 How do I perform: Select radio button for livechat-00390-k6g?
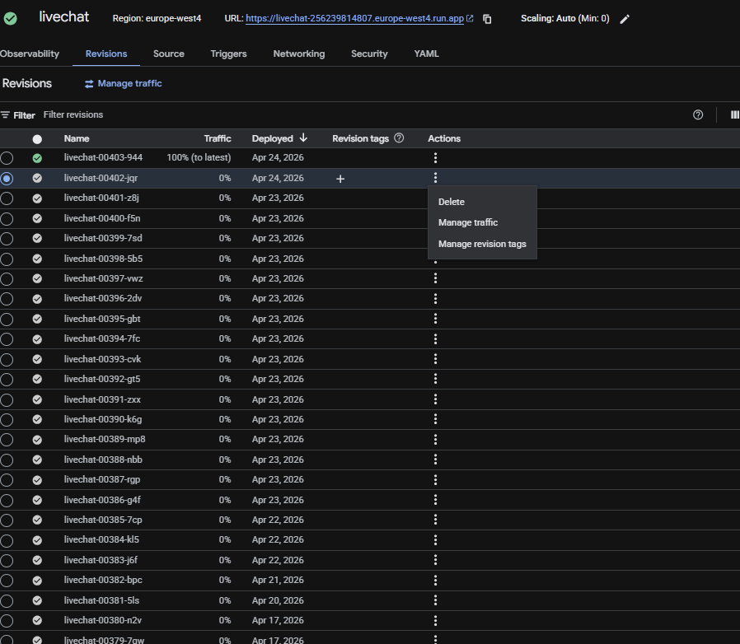pos(7,420)
